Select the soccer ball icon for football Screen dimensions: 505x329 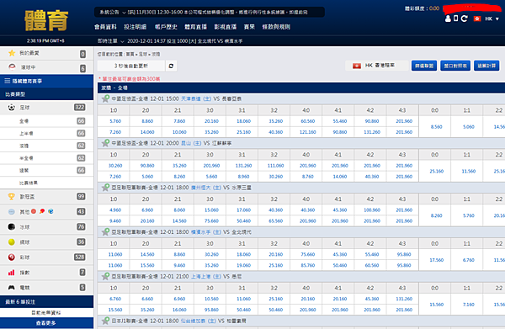[12, 108]
